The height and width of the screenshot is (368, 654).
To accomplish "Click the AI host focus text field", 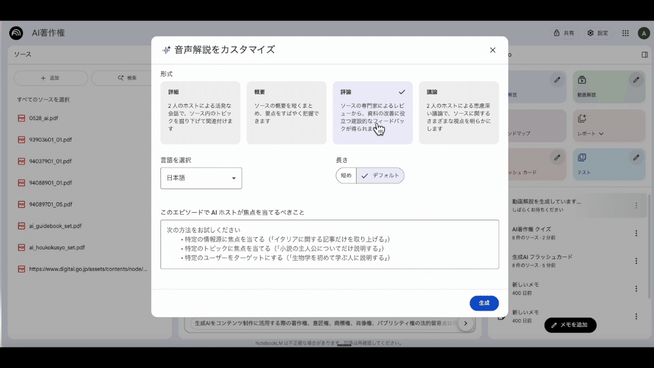I will pyautogui.click(x=329, y=244).
